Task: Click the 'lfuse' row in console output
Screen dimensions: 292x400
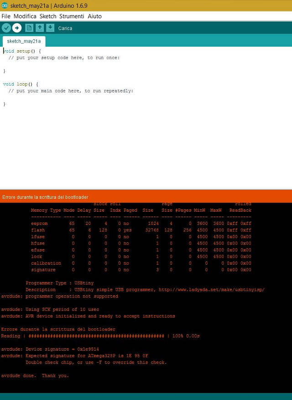Action: click(141, 237)
